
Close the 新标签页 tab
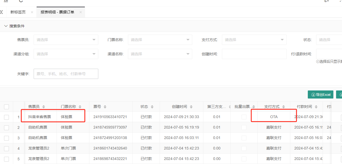coord(32,12)
